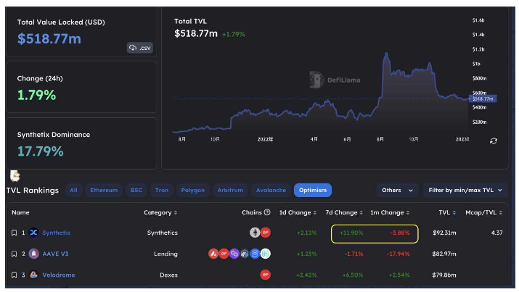Select the BSC chain filter
Image resolution: width=519 pixels, height=292 pixels.
click(x=136, y=191)
